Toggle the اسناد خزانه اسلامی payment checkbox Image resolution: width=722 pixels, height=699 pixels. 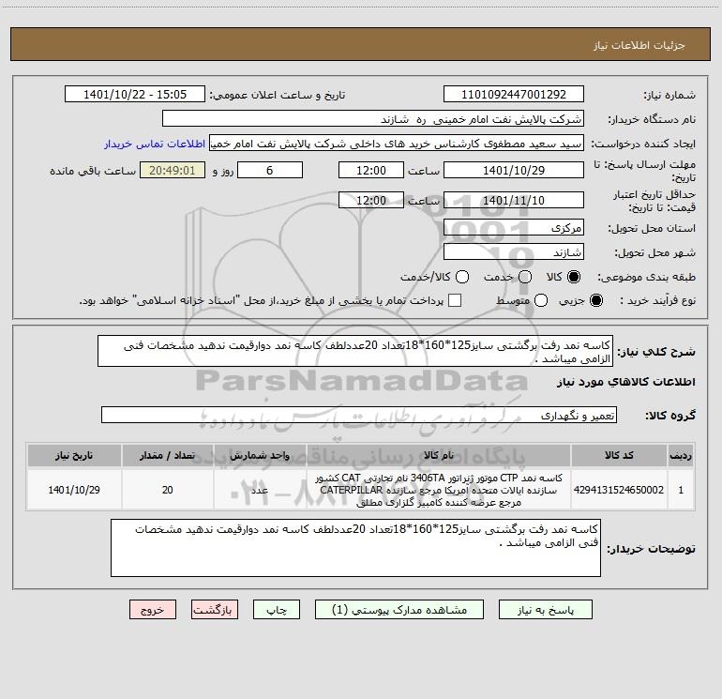tap(455, 300)
